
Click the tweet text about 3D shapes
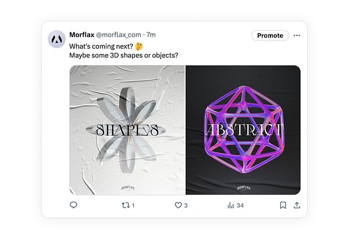(x=123, y=55)
